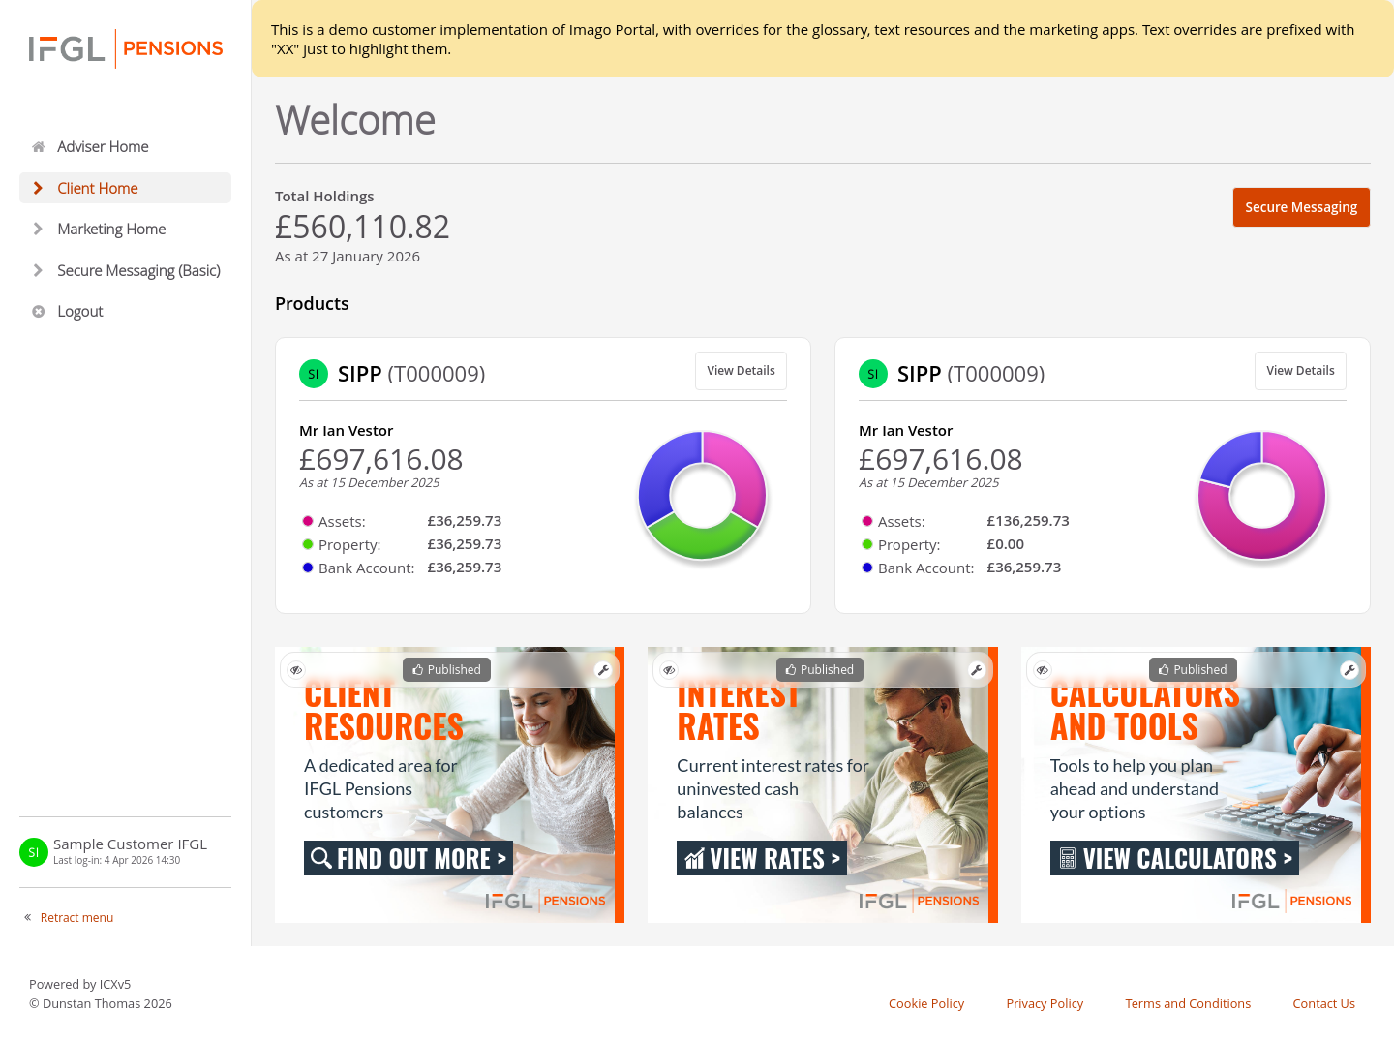
Task: Click the chevron beside Secure Messaging (Basic)
Action: point(38,270)
